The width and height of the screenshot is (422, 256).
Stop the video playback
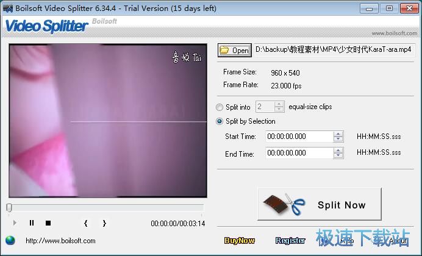(x=48, y=223)
